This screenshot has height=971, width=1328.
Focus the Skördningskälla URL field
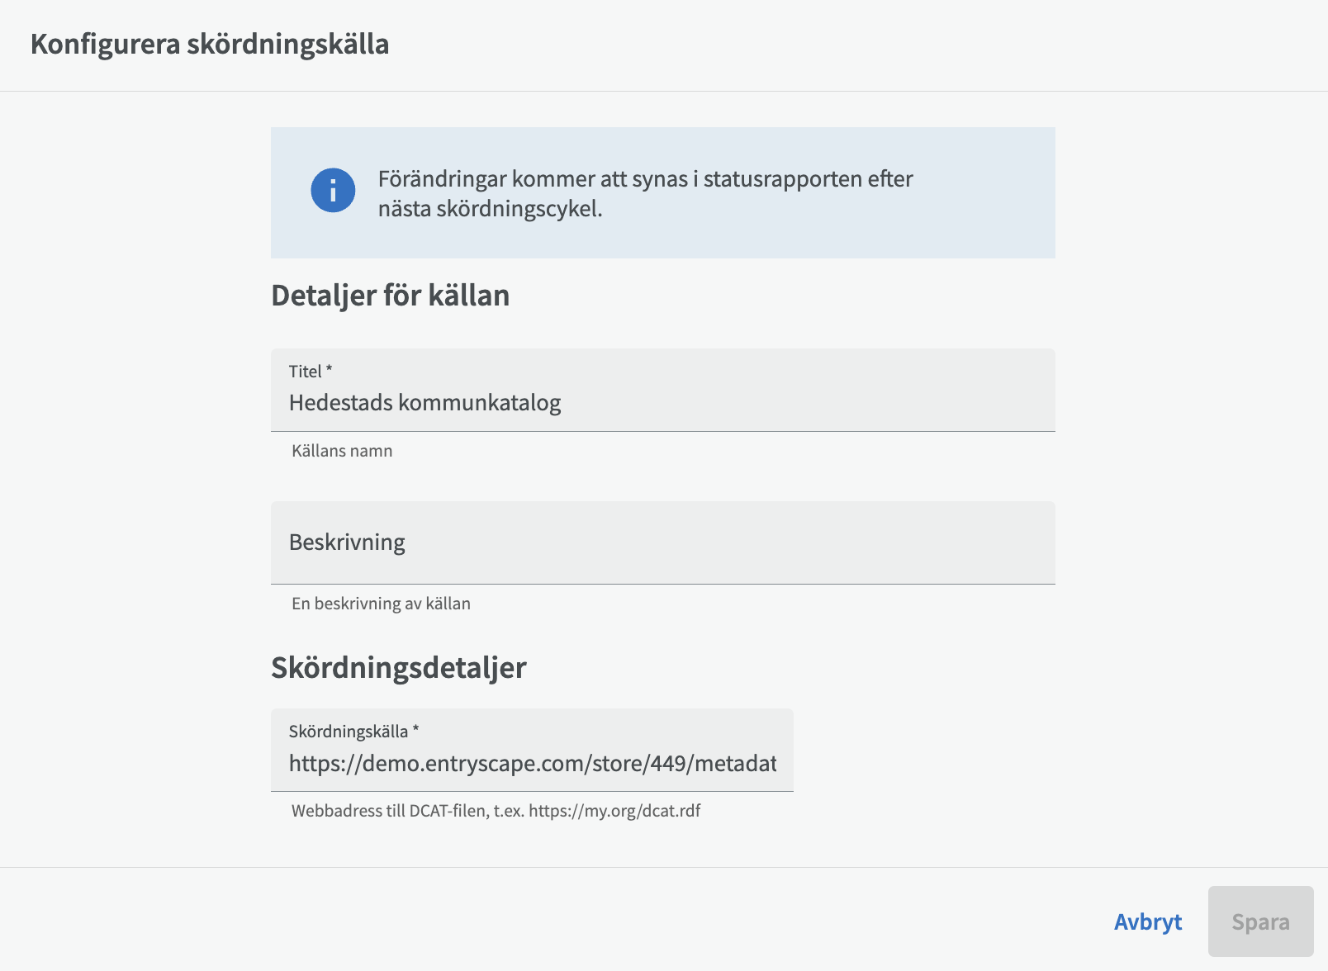coord(532,763)
